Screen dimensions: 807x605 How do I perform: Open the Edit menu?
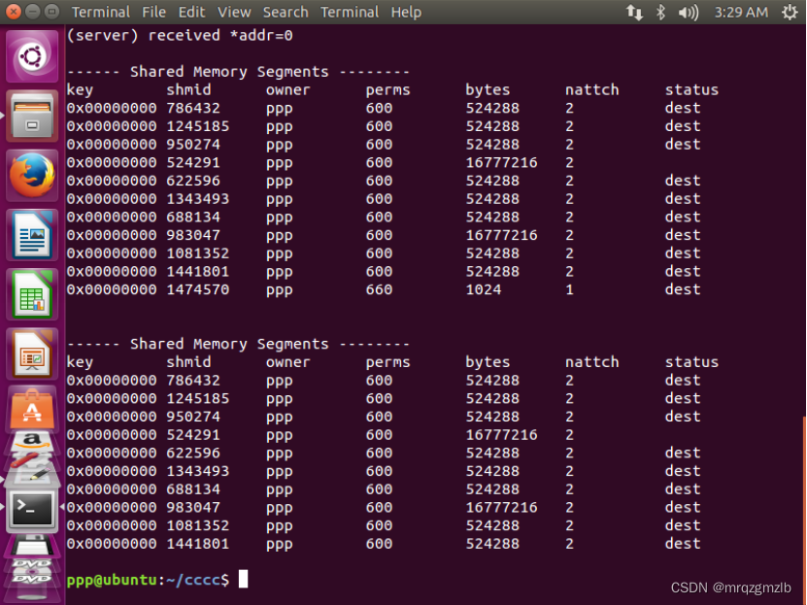point(191,12)
